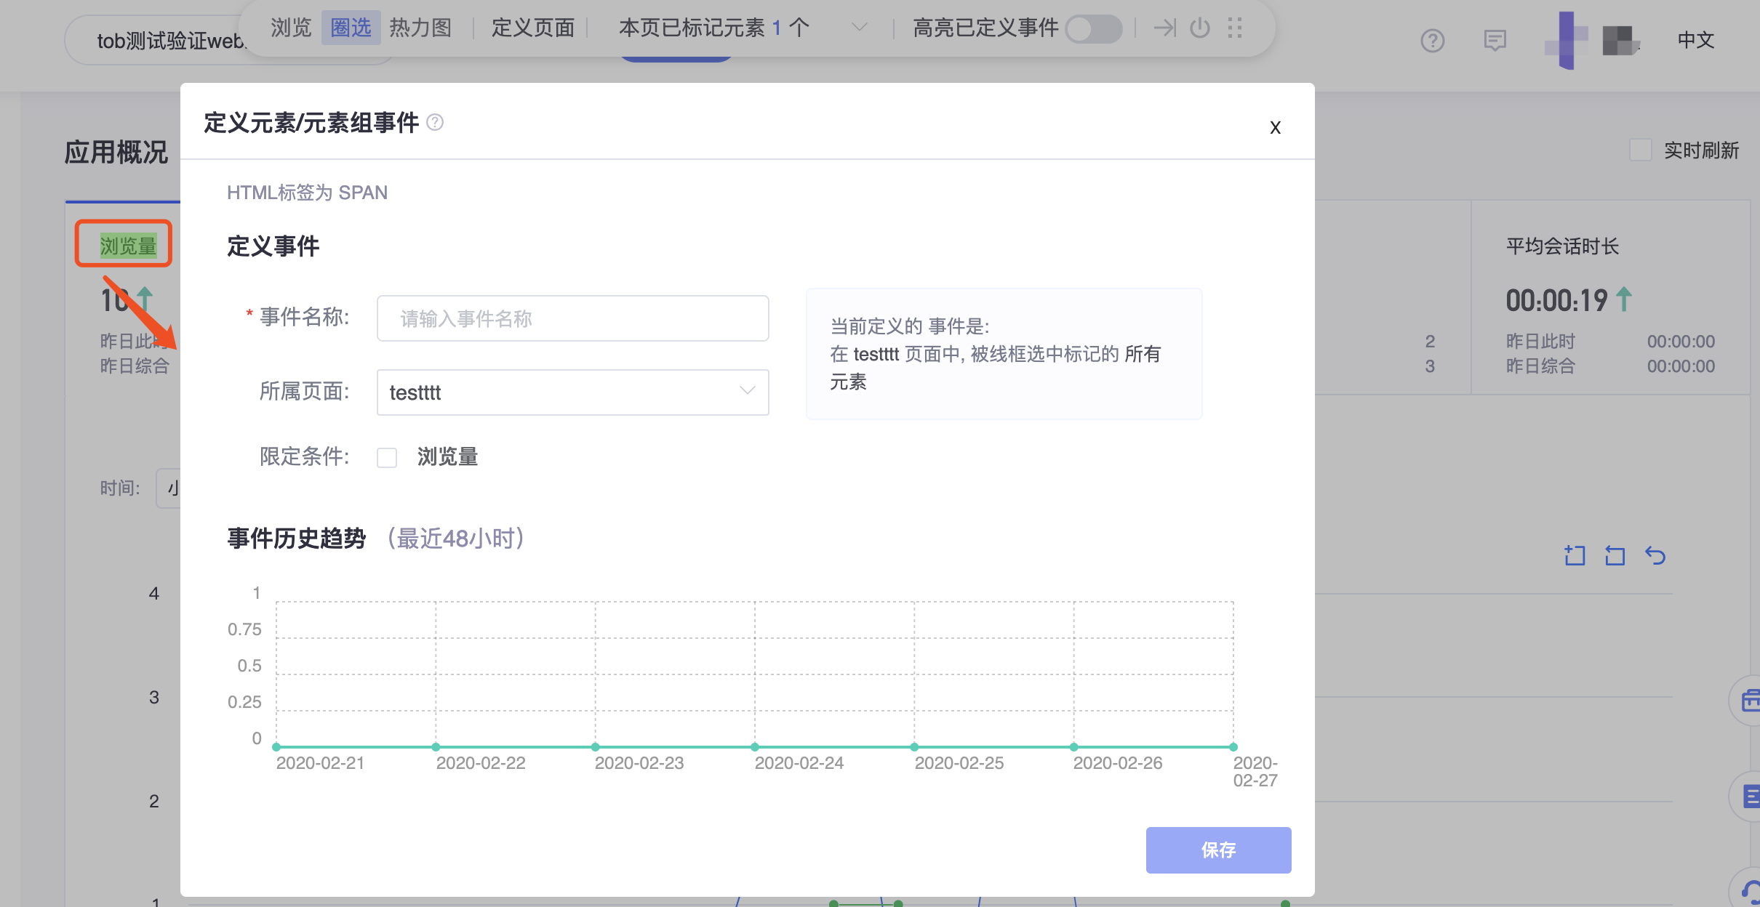This screenshot has height=907, width=1760.
Task: Switch to 热力图 mode
Action: click(x=420, y=28)
